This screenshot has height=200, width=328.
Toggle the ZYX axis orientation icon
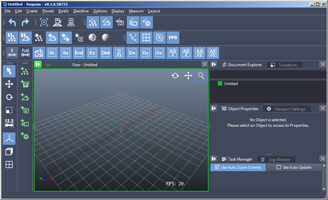133,37
